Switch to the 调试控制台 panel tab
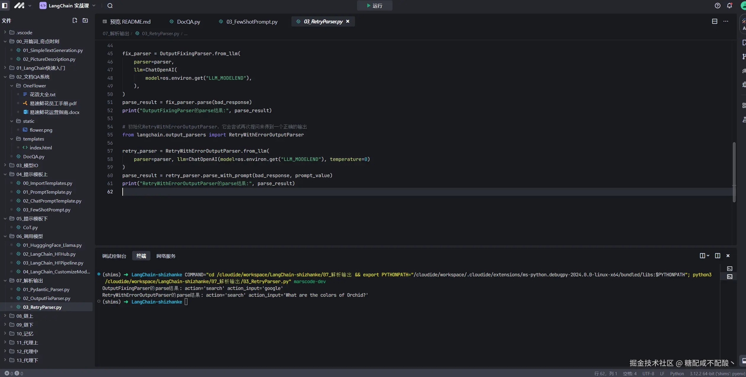Screen dimensions: 746x377 coord(114,256)
